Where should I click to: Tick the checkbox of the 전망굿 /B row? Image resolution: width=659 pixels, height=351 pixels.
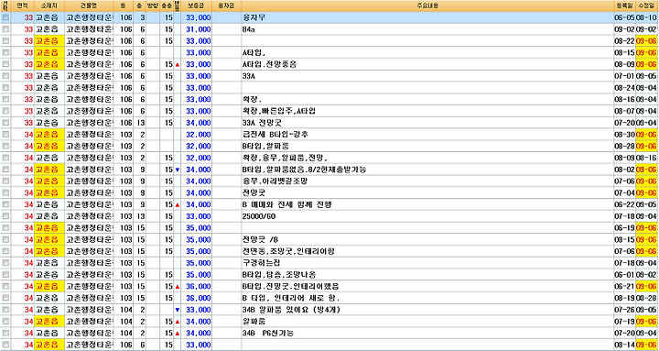click(5, 240)
